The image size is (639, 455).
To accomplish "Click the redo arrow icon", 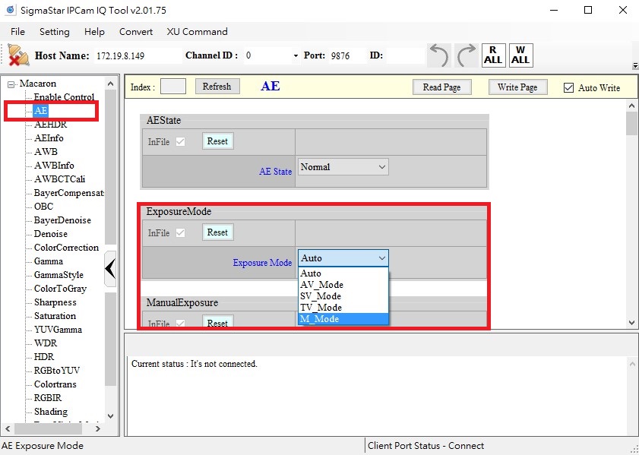I will pyautogui.click(x=466, y=55).
